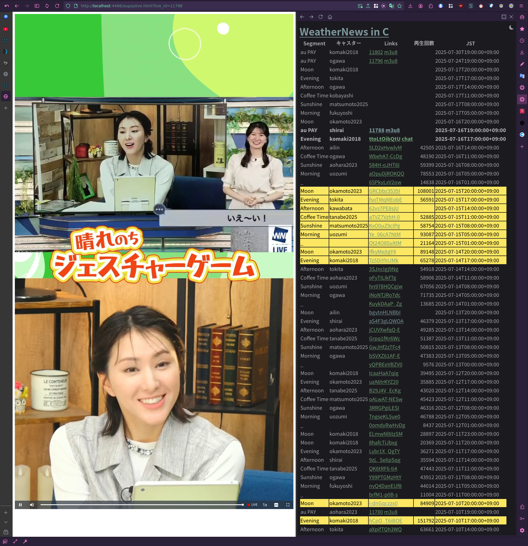528x546 pixels.
Task: Open the chat link for Evening komaki2018
Action: pyautogui.click(x=407, y=139)
